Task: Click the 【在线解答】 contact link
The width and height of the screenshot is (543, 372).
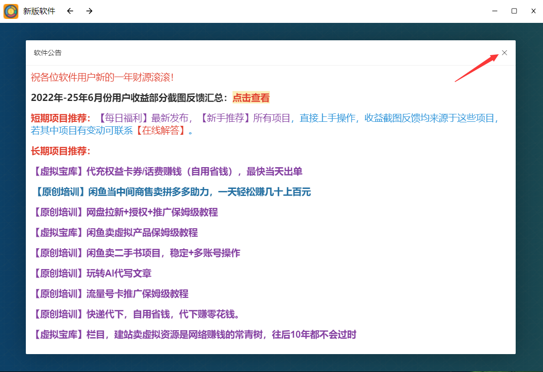Action: point(160,130)
